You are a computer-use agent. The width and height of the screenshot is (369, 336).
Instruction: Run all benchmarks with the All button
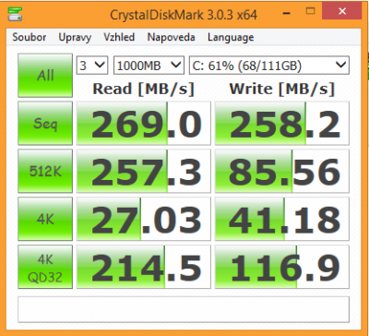[45, 76]
